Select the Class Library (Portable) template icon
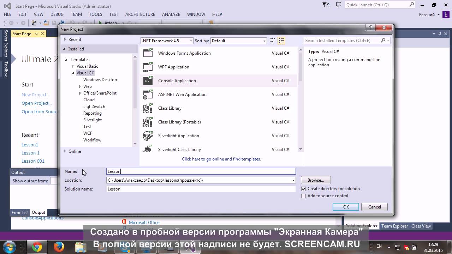 click(148, 122)
